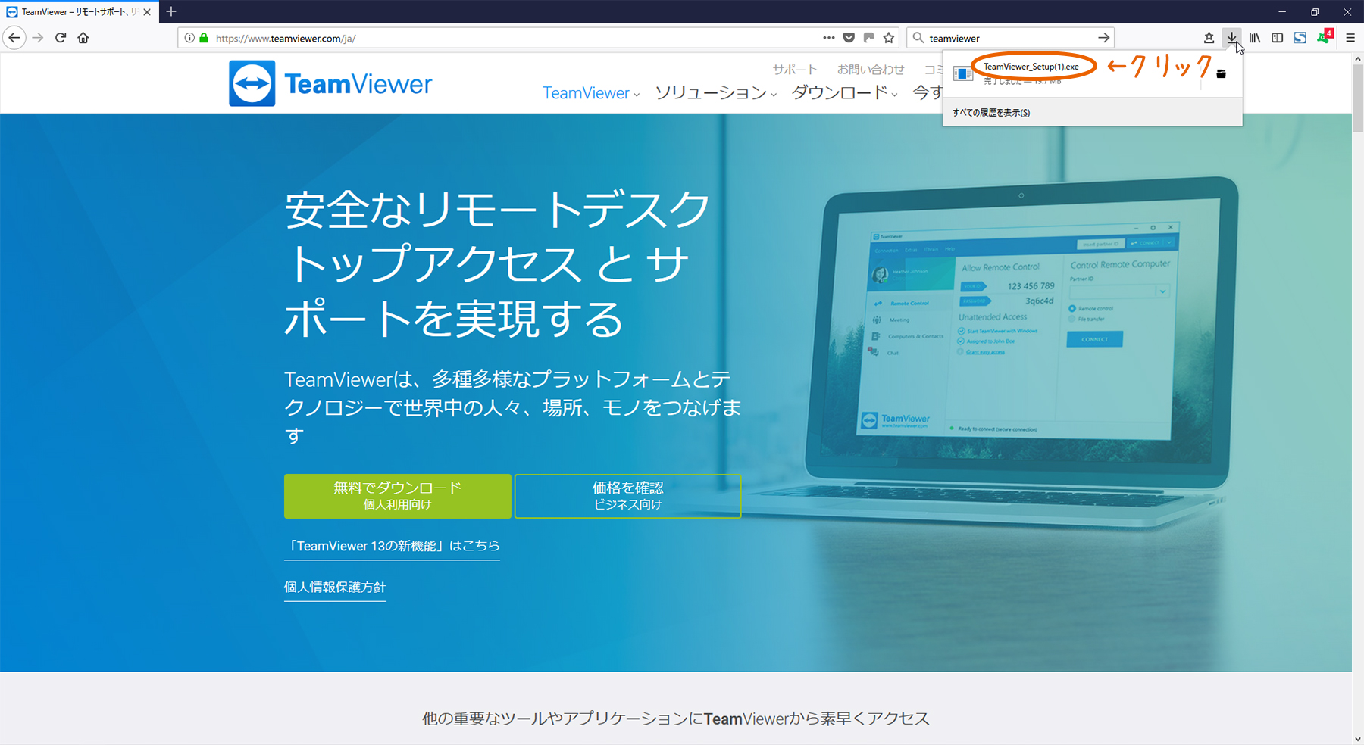Open the サポート link
The height and width of the screenshot is (745, 1364).
(795, 70)
